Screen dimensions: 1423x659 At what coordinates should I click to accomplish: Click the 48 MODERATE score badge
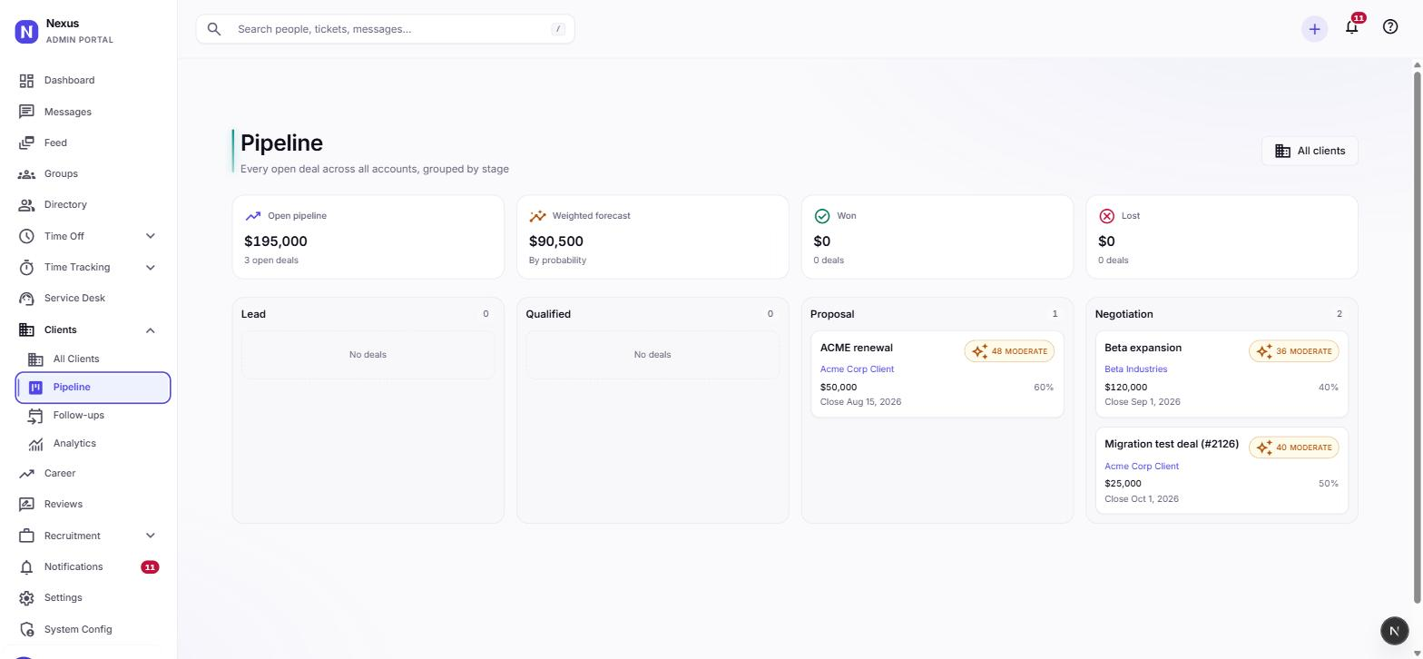pos(1009,351)
